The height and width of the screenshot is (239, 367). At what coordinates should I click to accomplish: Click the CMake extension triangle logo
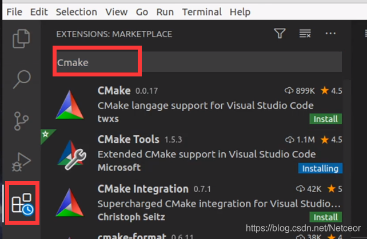[x=70, y=105]
